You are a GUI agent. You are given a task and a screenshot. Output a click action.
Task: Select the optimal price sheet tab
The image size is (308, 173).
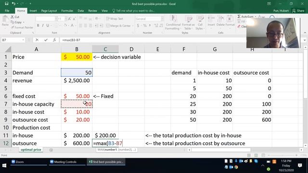tap(31, 149)
